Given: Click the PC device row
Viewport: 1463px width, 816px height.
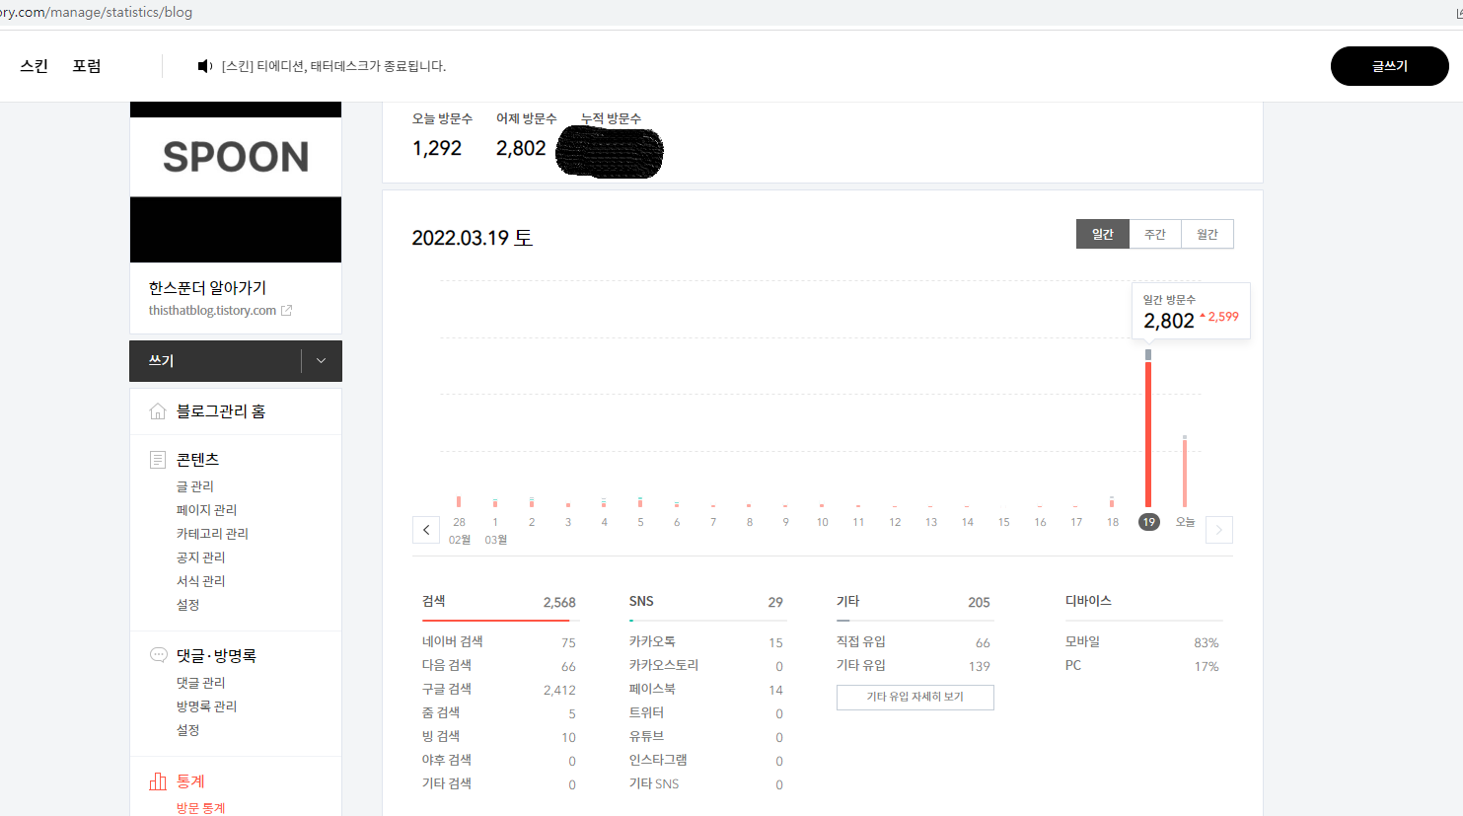Looking at the screenshot, I should tap(1142, 666).
